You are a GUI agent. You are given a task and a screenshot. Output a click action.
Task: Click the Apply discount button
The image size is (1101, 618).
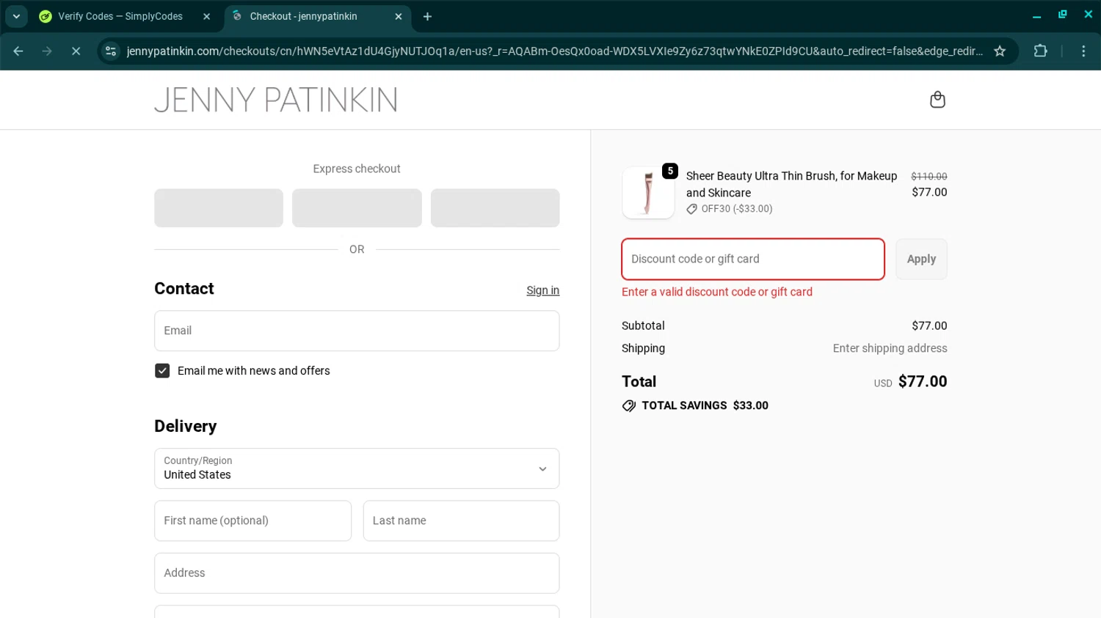click(x=921, y=259)
